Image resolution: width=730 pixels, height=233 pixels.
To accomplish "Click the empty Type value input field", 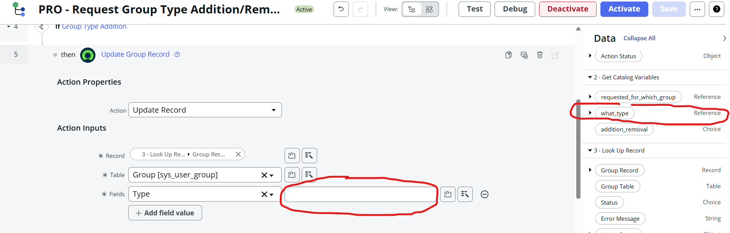I will 360,194.
